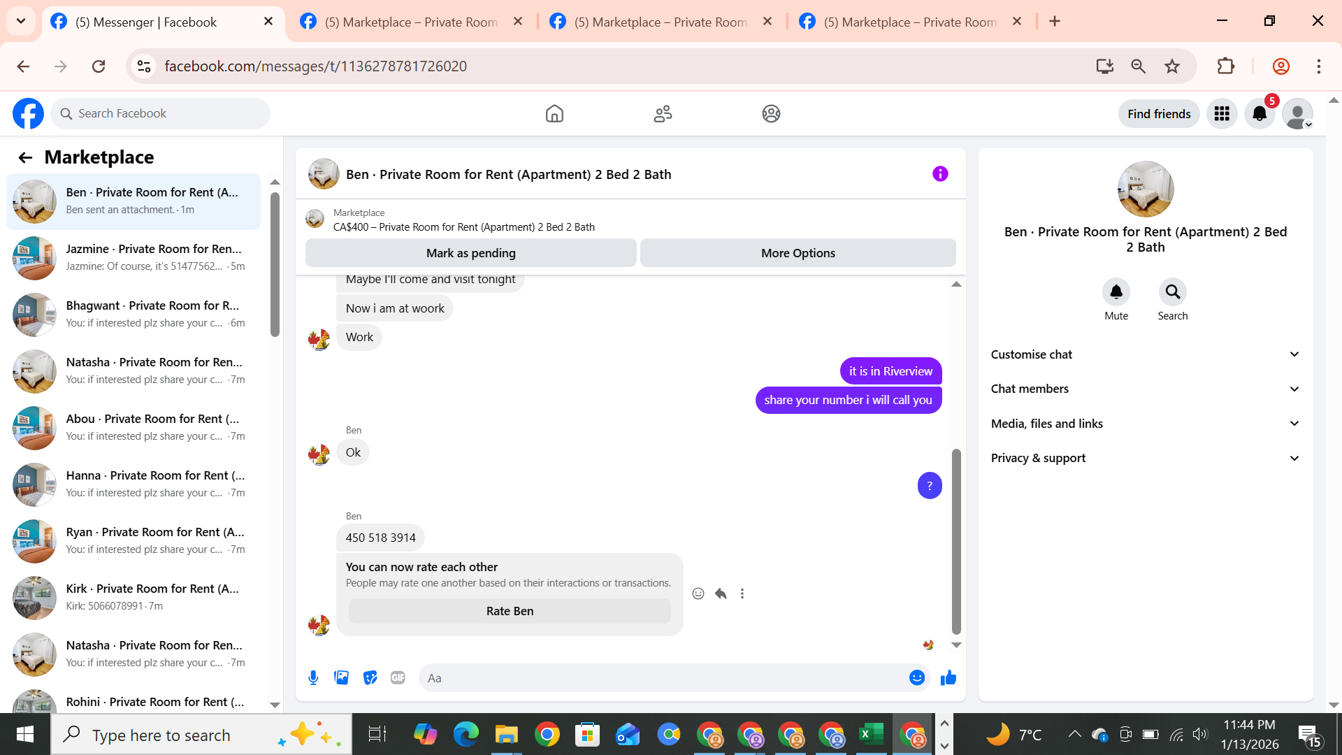Viewport: 1342px width, 755px height.
Task: Expand Media, files and links section
Action: (x=1145, y=424)
